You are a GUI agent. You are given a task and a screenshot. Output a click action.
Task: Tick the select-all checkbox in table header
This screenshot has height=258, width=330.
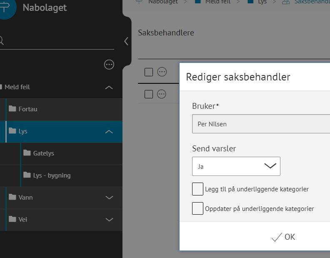point(149,72)
